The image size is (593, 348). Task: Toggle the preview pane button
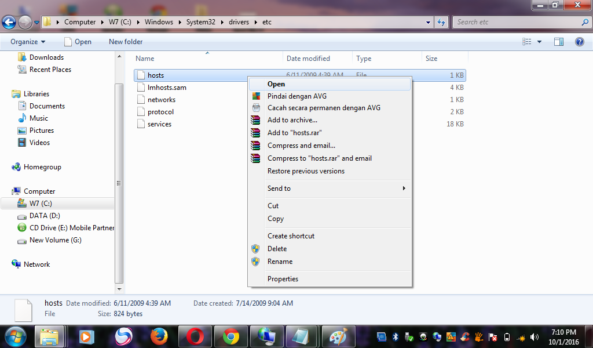click(559, 42)
